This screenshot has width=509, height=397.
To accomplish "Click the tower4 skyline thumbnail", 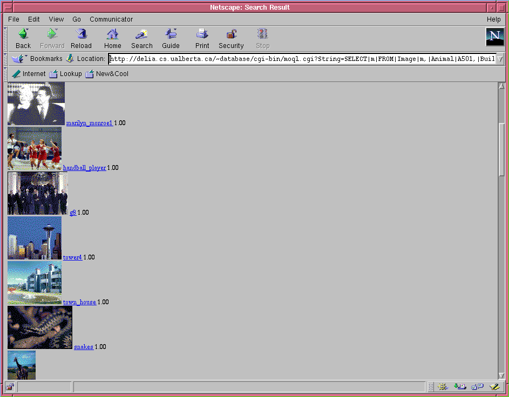I will click(35, 238).
